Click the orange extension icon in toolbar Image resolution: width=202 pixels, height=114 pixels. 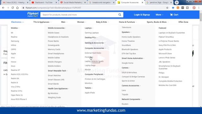pyautogui.click(x=178, y=8)
